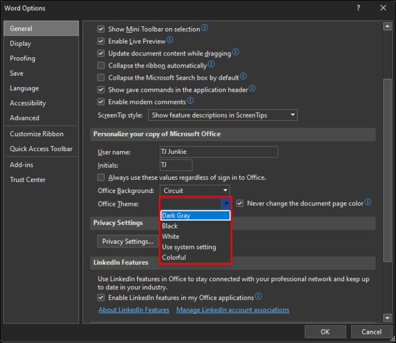Viewport: 396px width, 343px height.
Task: Toggle Update document content while dragging
Action: pos(101,53)
